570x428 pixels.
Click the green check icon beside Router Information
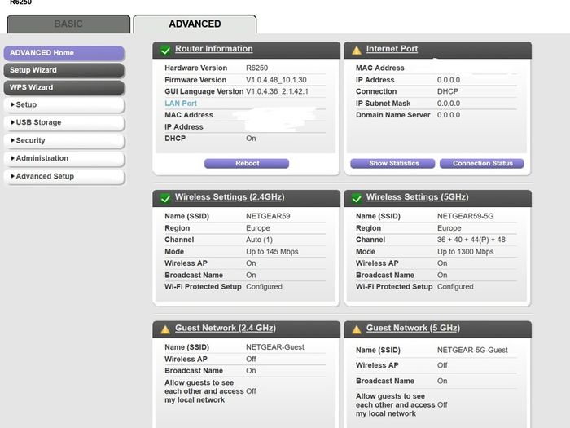click(x=165, y=50)
